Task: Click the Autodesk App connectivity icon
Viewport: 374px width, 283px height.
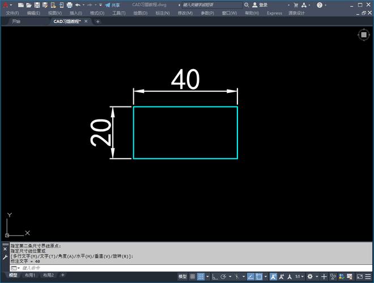Action: (x=304, y=5)
